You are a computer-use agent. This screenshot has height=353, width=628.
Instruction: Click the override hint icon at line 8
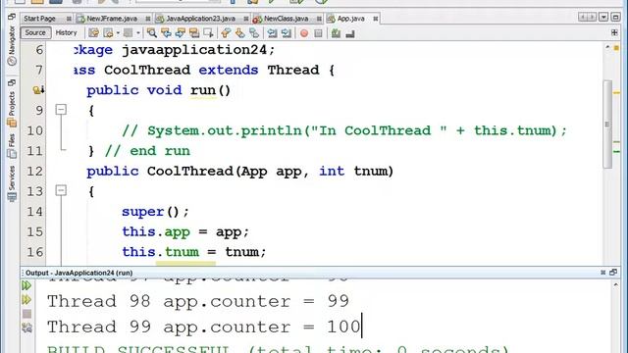pos(38,90)
